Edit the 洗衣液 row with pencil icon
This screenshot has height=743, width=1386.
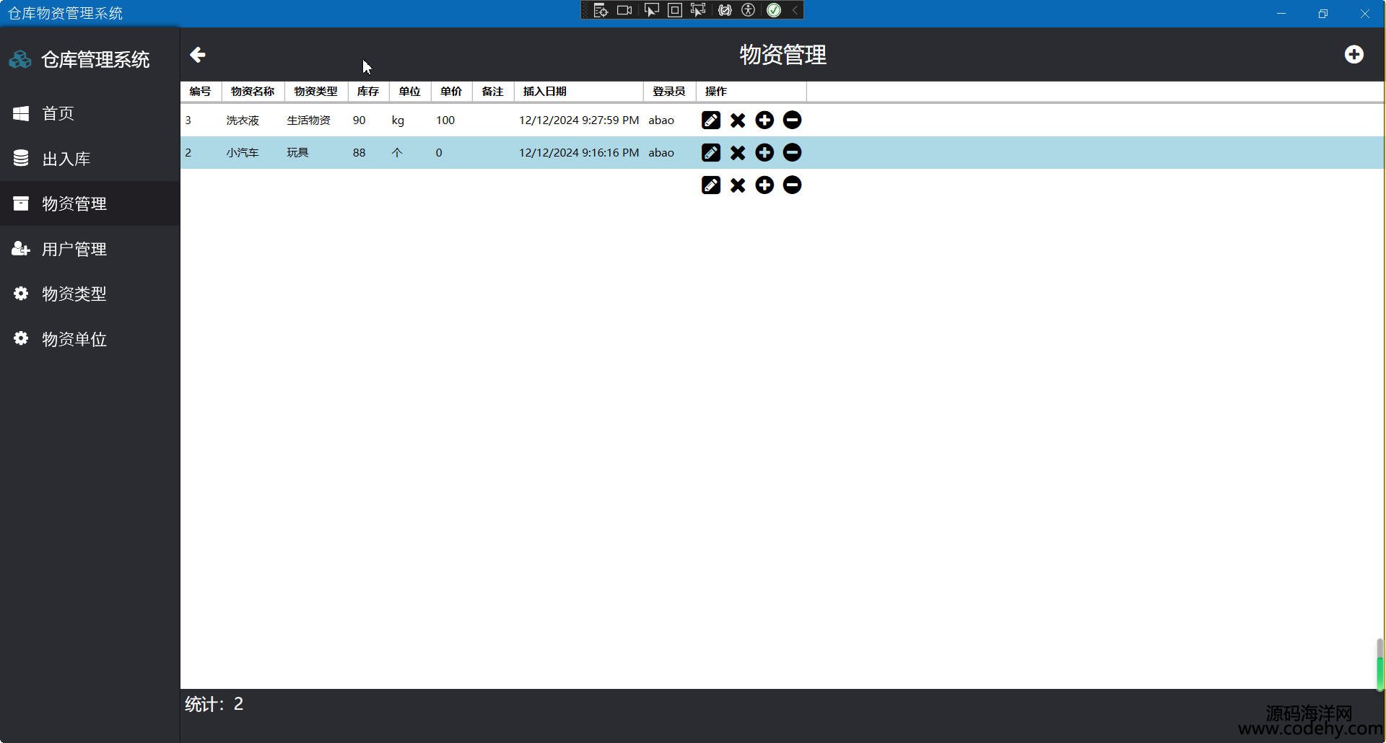tap(710, 120)
